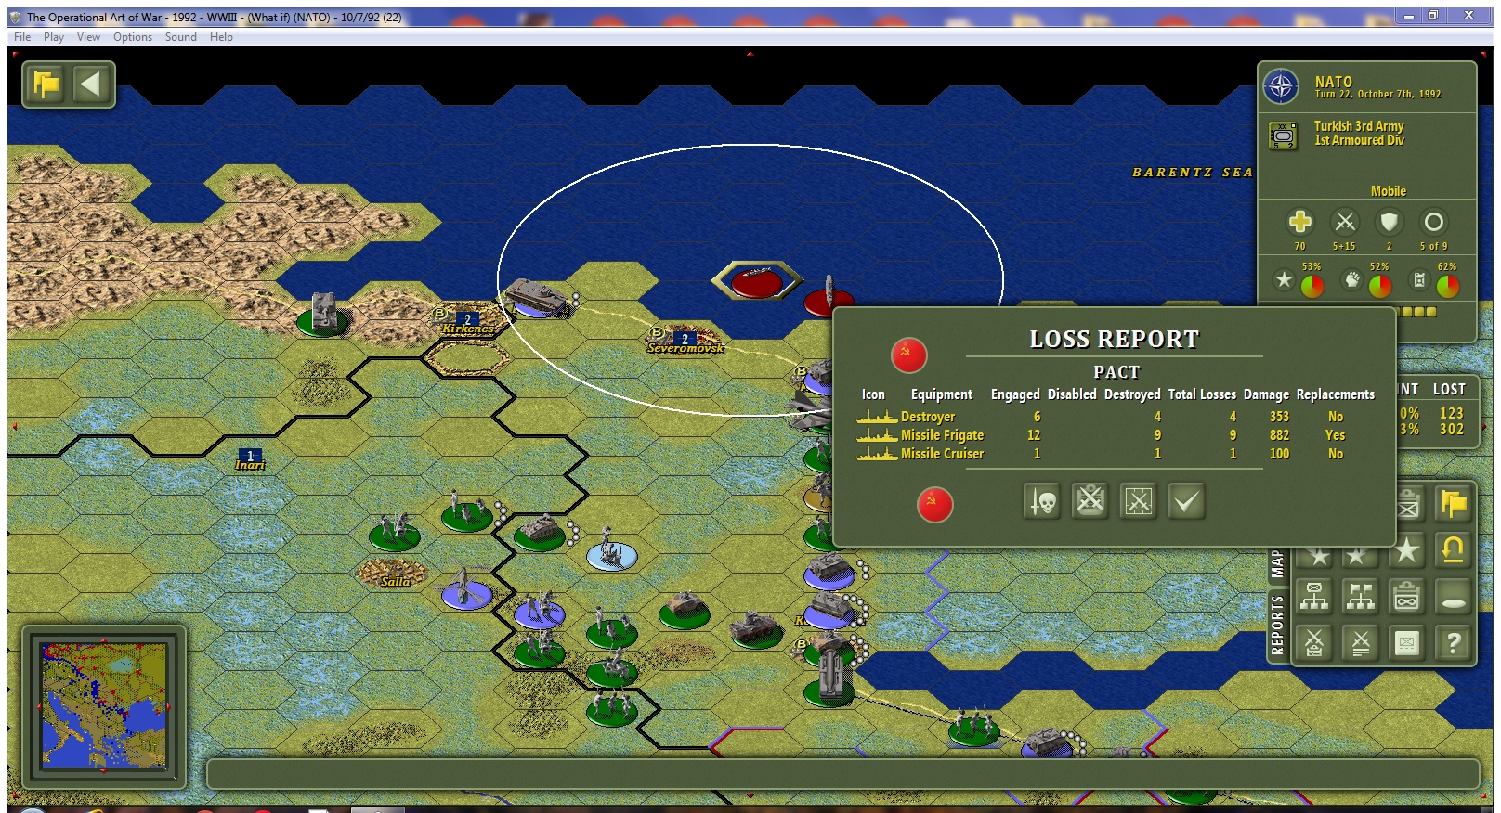Click the yellow double flags panel button
The width and height of the screenshot is (1501, 813).
pyautogui.click(x=1454, y=504)
